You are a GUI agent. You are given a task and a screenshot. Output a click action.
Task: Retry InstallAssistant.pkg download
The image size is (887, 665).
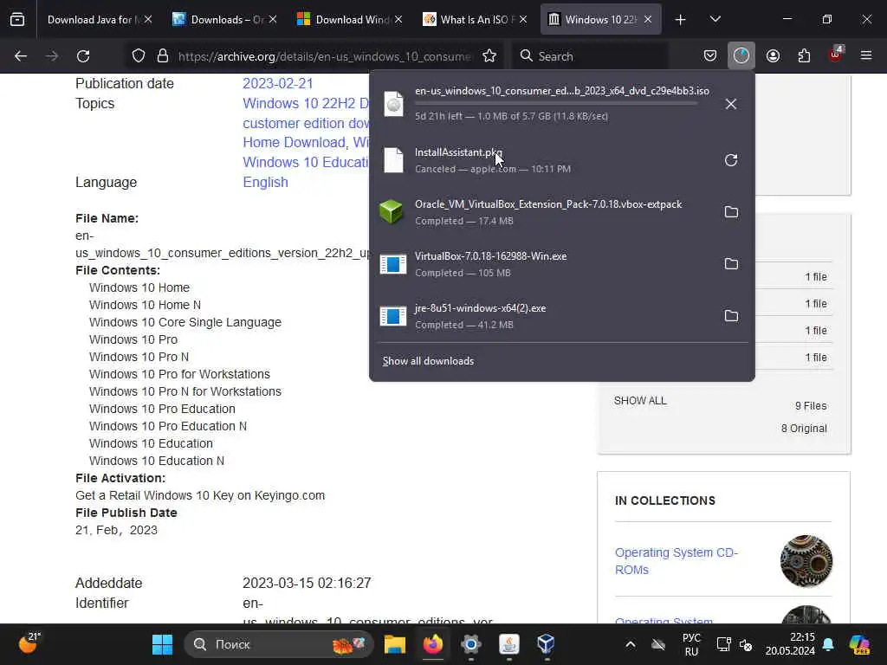731,160
